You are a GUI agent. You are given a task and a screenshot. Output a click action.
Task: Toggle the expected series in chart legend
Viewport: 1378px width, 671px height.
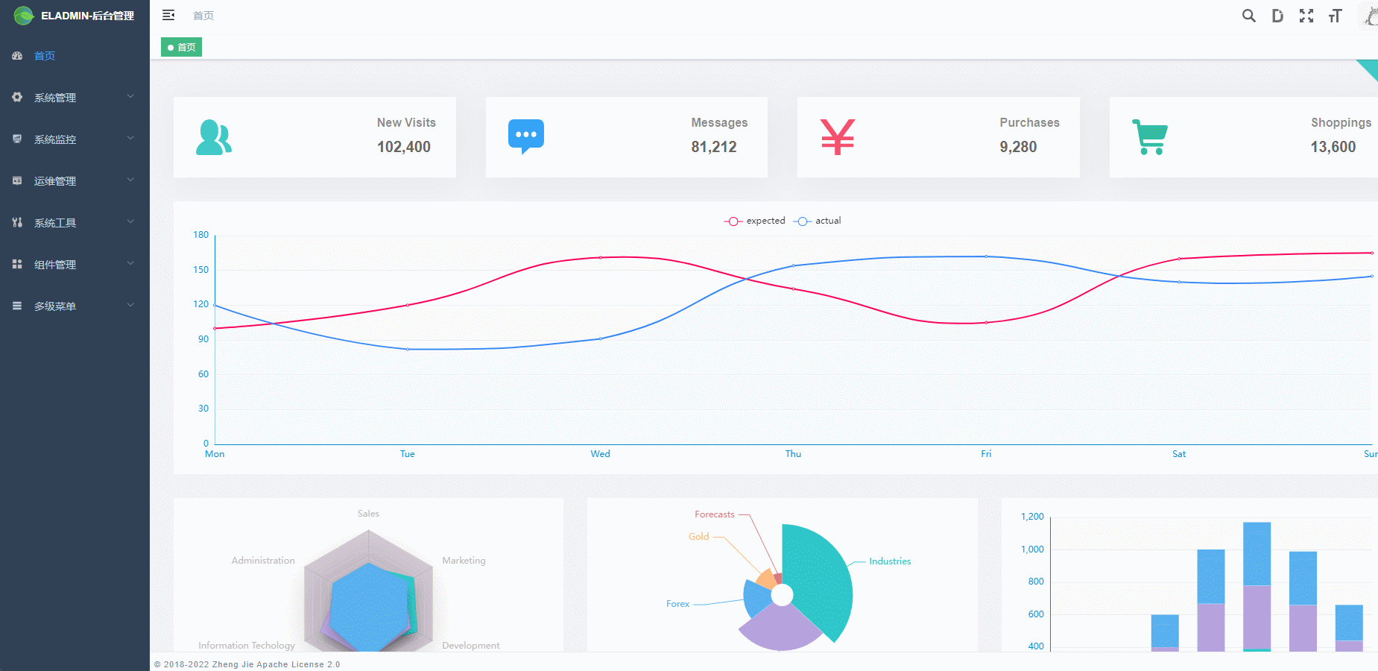pyautogui.click(x=754, y=221)
